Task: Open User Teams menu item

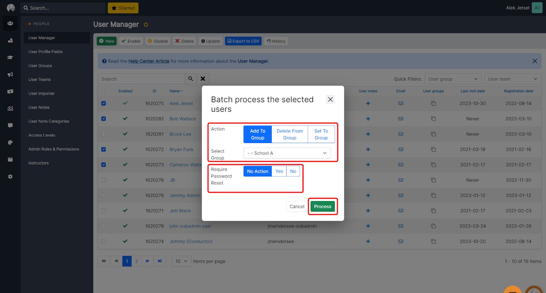Action: tap(40, 80)
